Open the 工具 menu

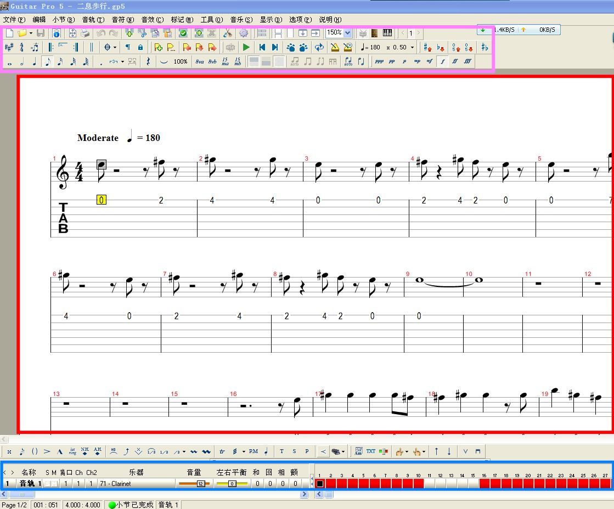[211, 20]
